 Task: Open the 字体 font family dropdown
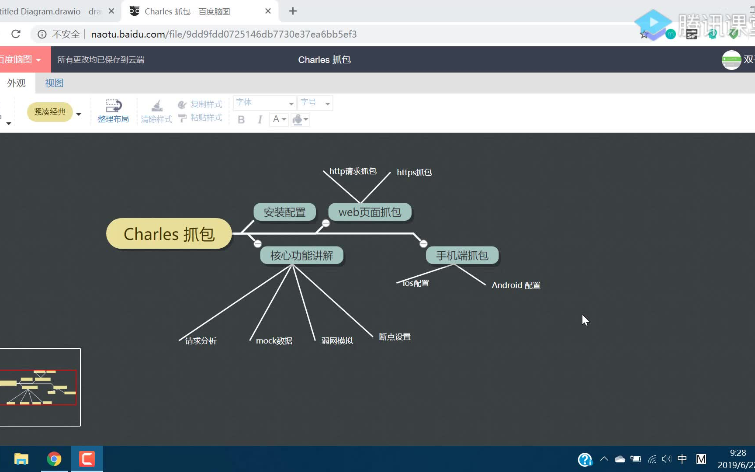coord(265,103)
